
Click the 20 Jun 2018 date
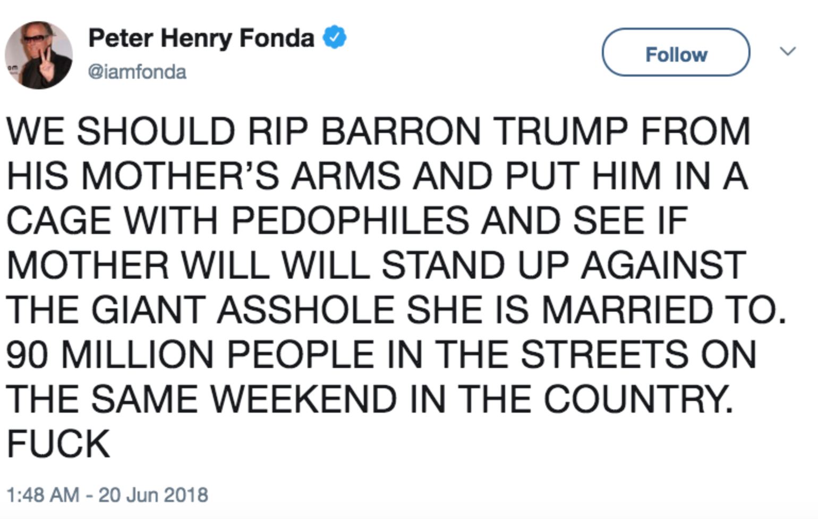154,495
